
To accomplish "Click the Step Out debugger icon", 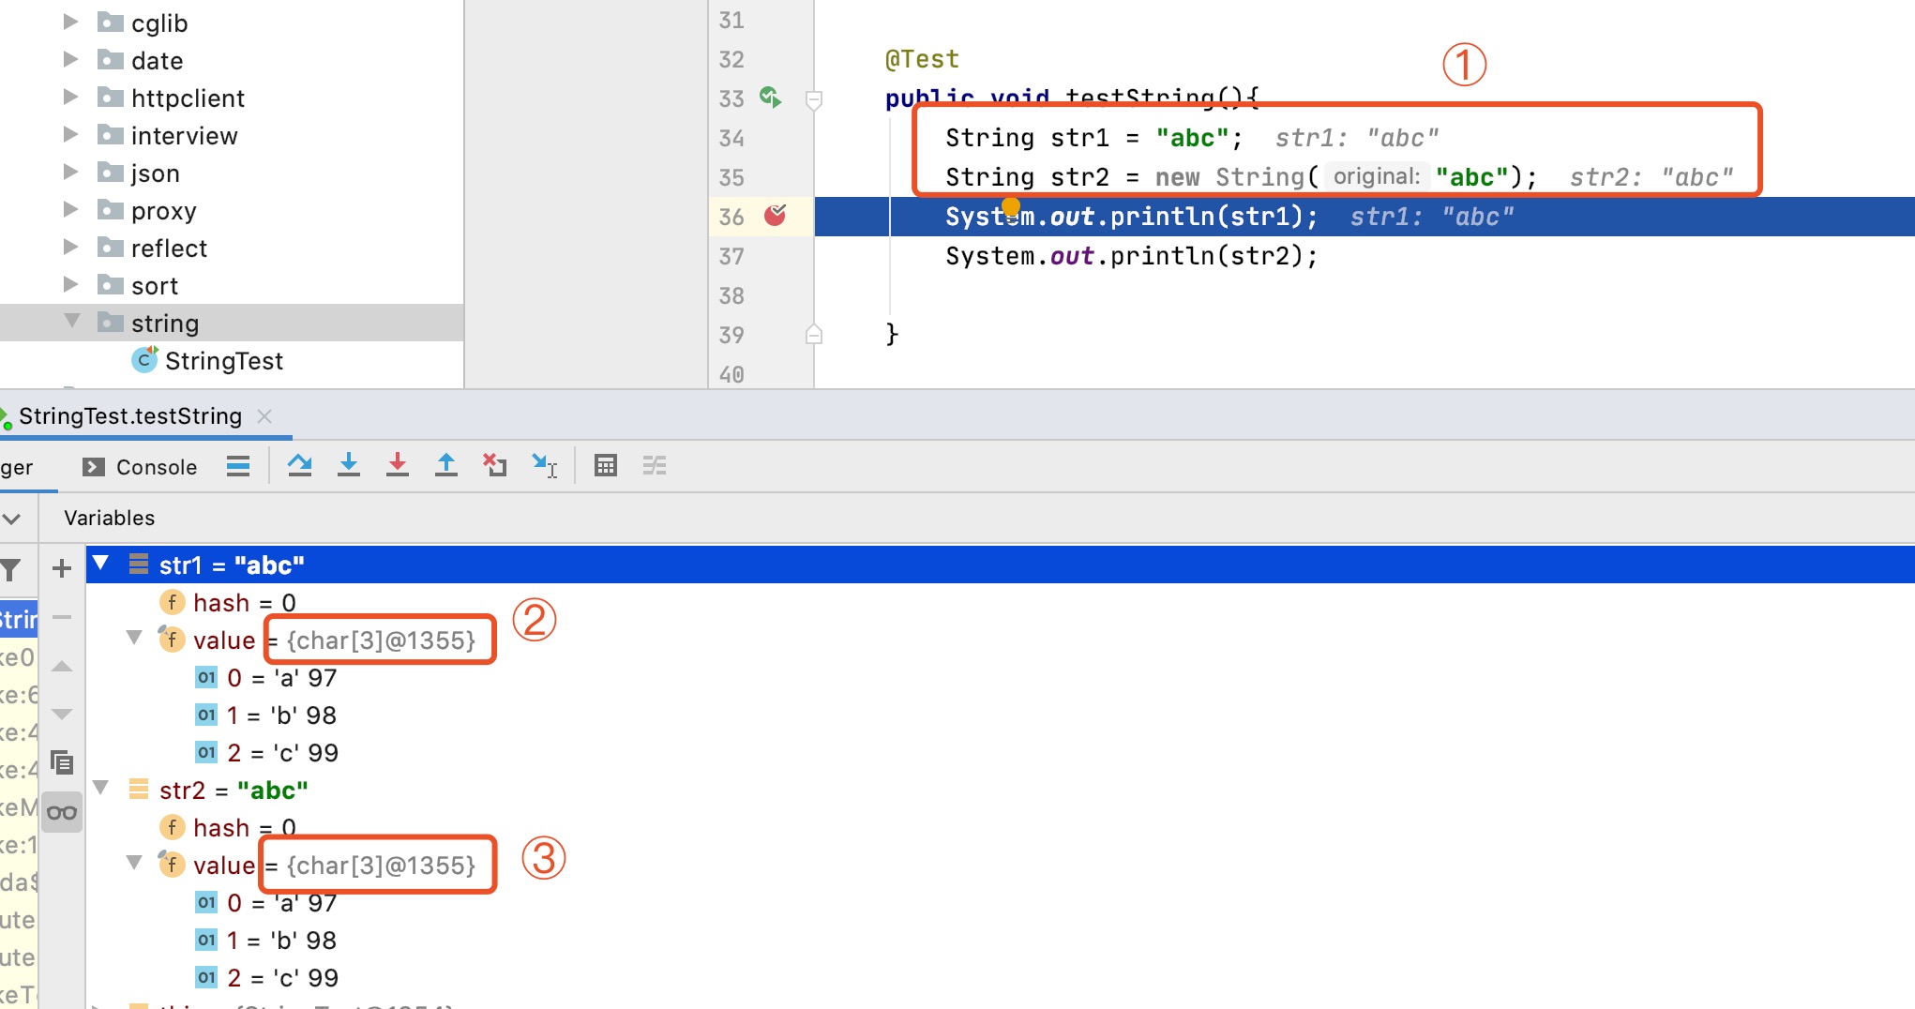I will coord(446,466).
